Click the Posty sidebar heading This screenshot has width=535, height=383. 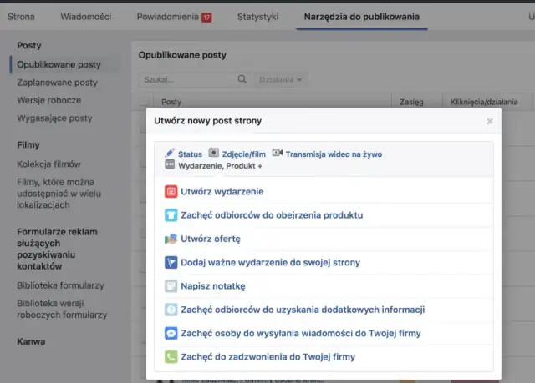(29, 45)
